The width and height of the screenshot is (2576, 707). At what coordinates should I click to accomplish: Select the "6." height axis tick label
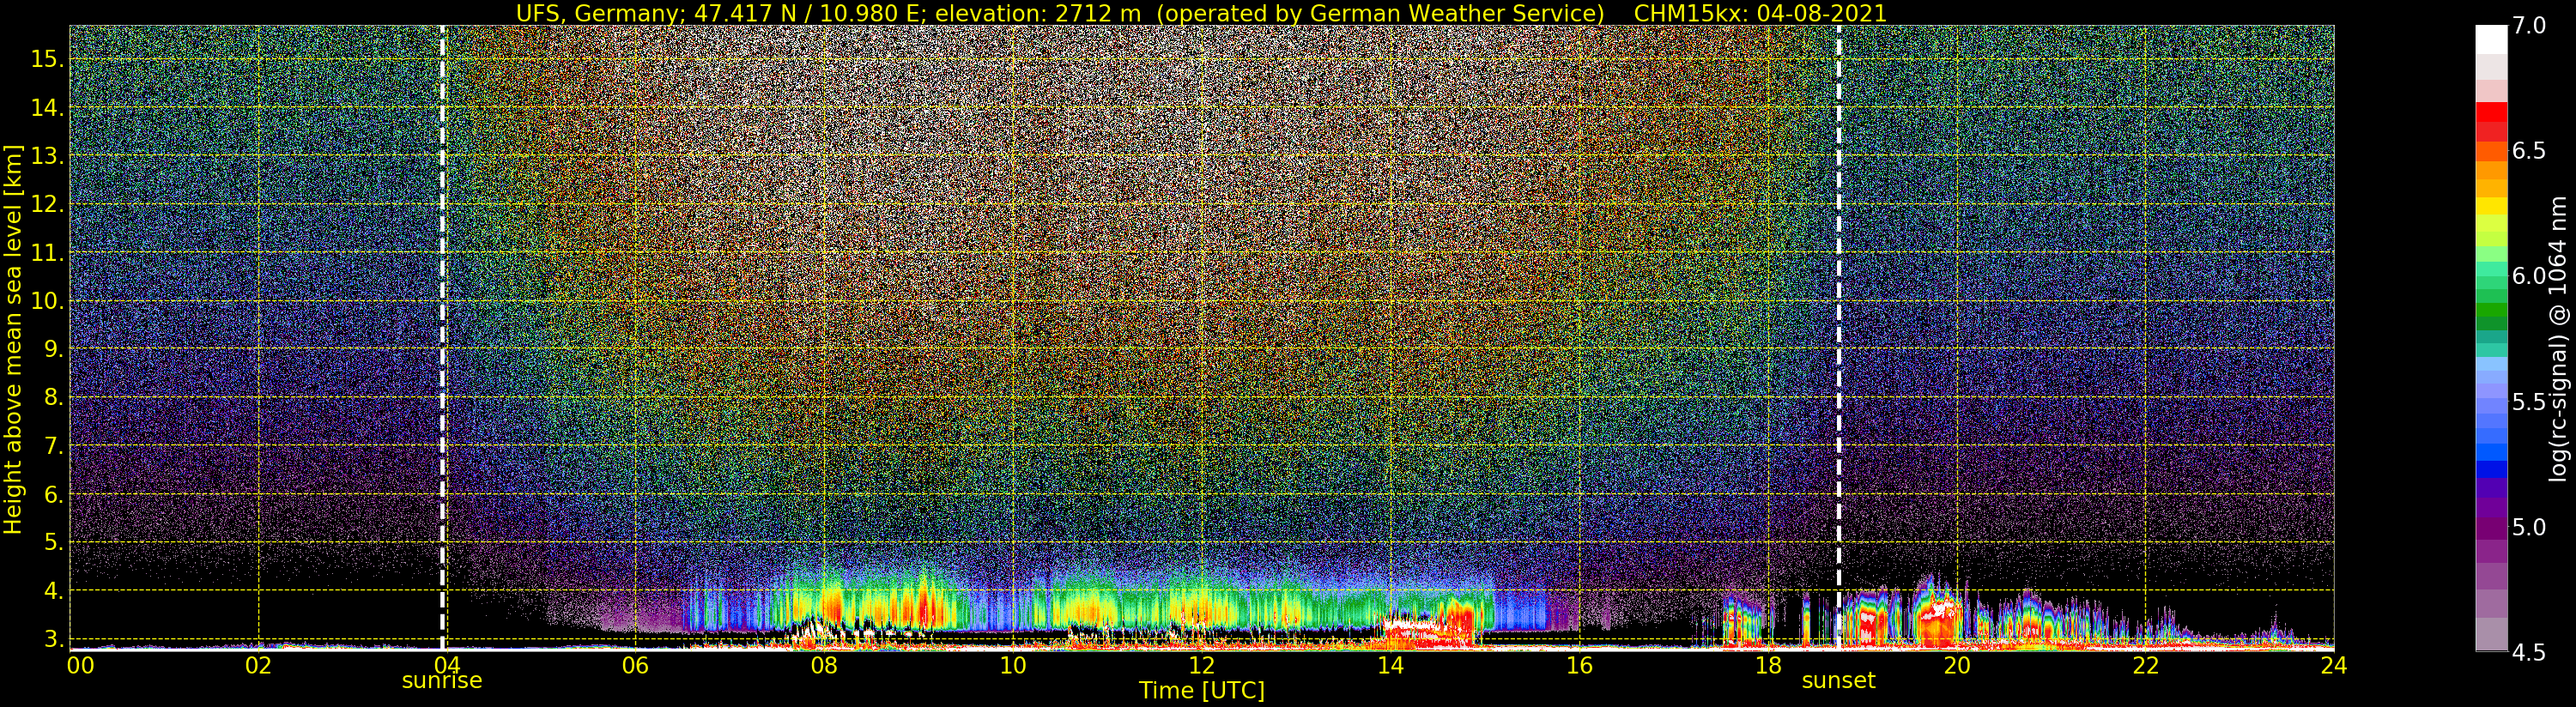click(x=54, y=495)
